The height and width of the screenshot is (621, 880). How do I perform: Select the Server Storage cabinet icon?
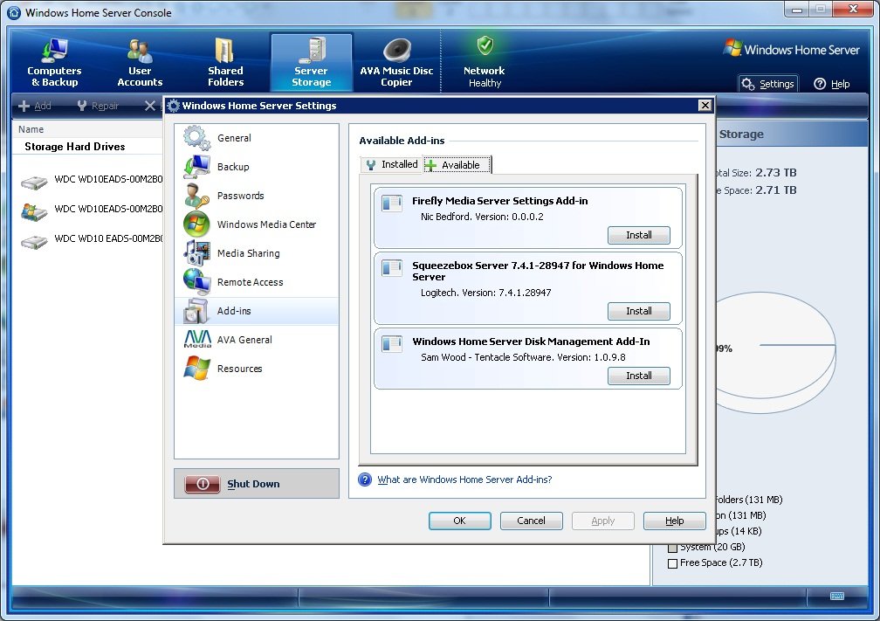pyautogui.click(x=312, y=50)
